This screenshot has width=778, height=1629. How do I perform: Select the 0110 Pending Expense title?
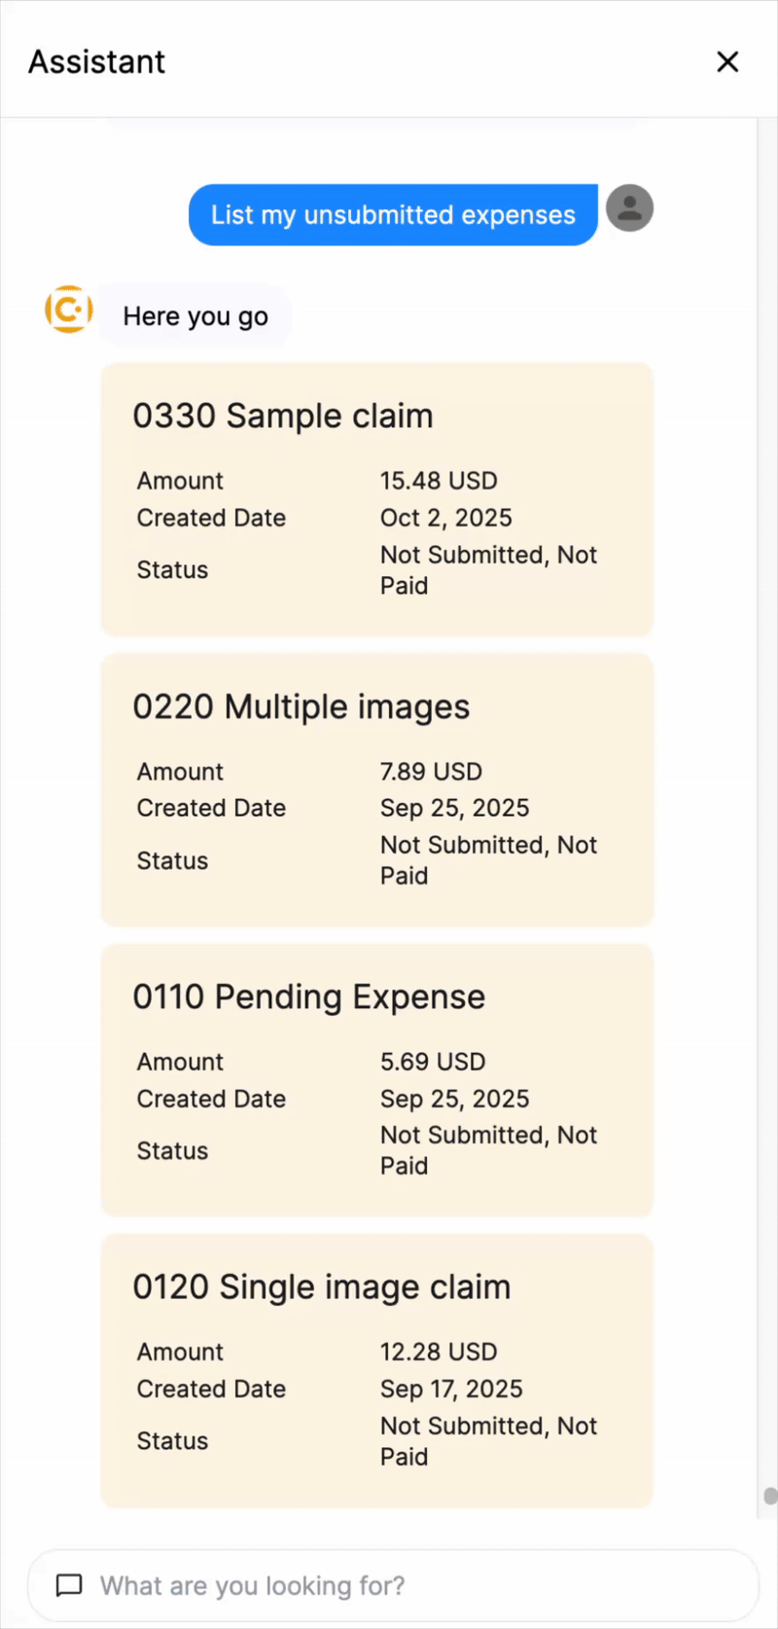coord(309,997)
